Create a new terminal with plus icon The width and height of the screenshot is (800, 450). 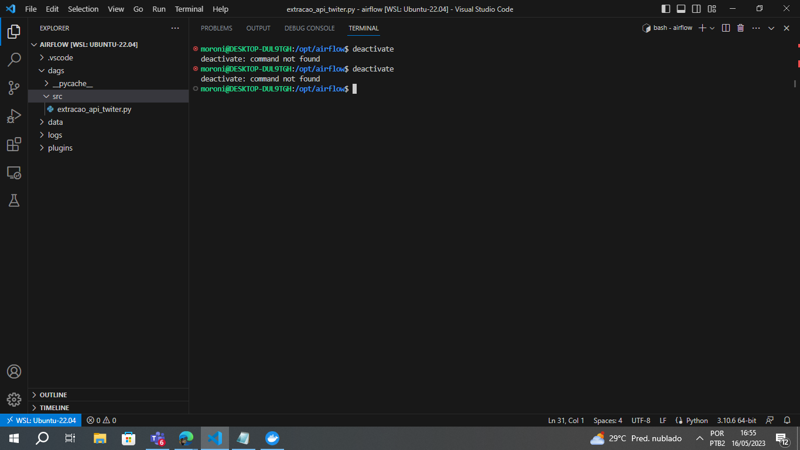point(702,28)
